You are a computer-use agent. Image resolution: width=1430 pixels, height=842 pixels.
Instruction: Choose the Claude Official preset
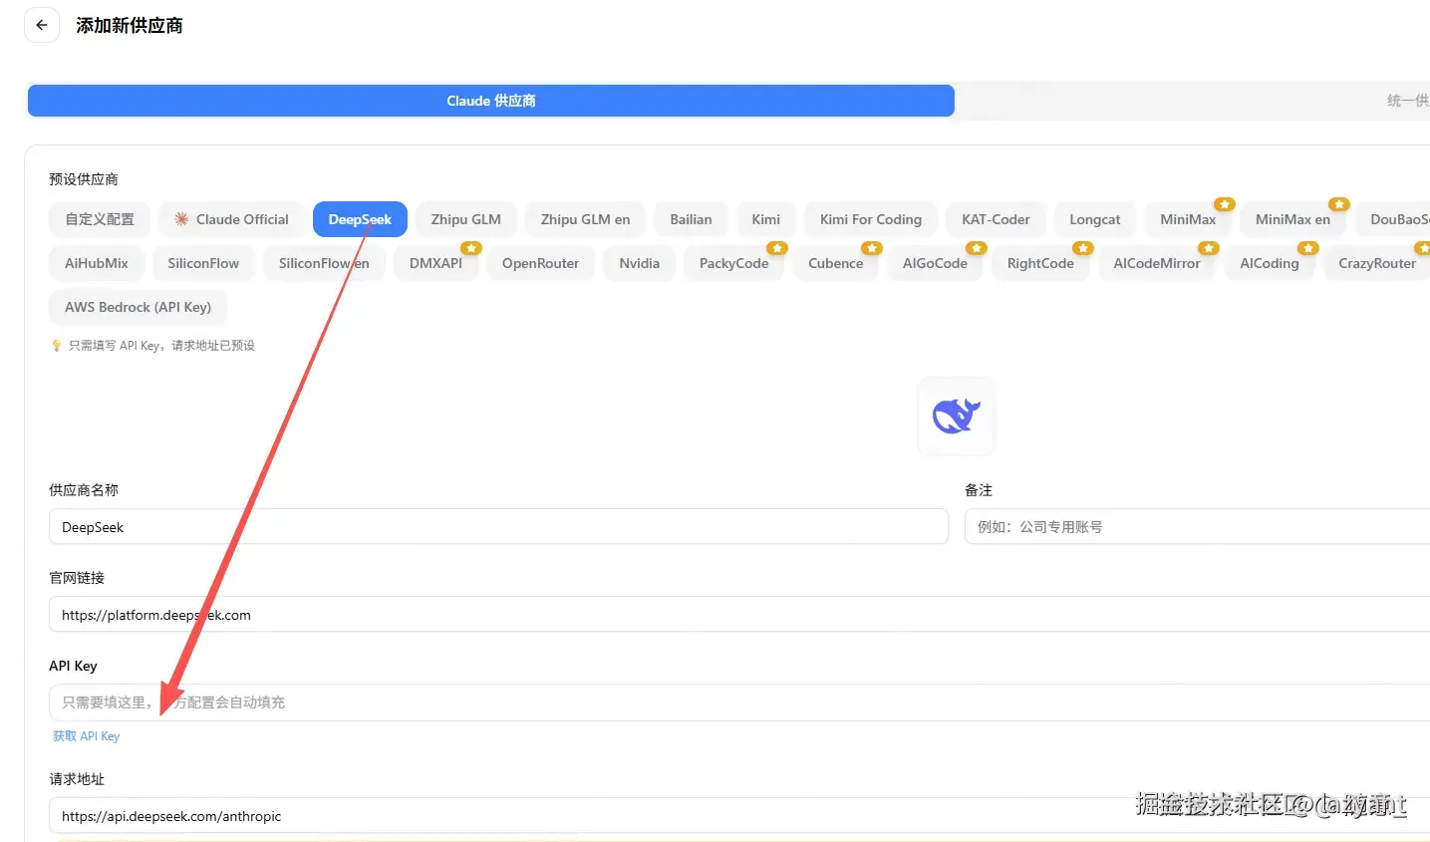231,219
